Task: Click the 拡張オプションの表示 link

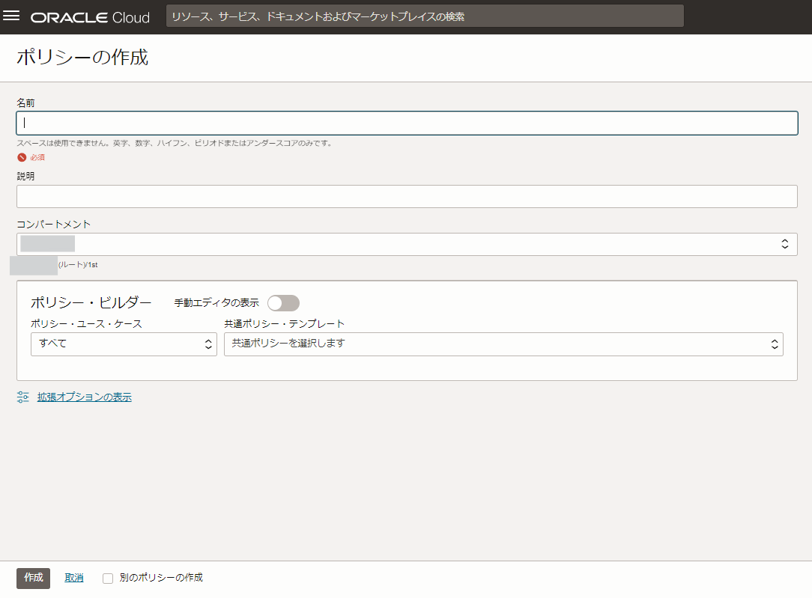Action: tap(85, 397)
